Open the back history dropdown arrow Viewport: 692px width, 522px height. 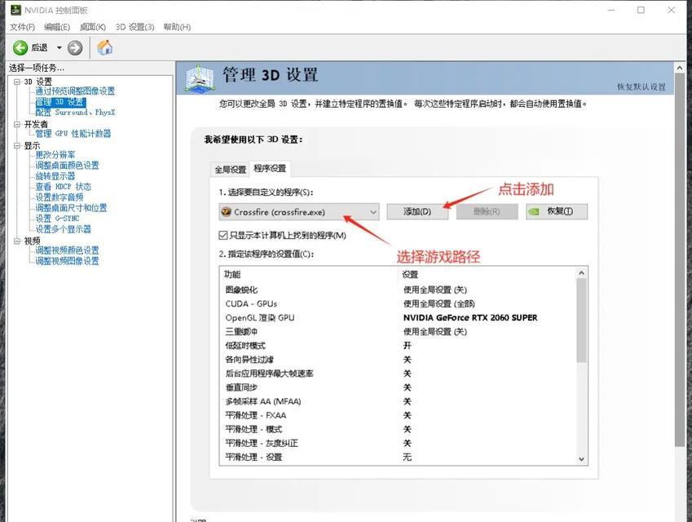tap(60, 47)
